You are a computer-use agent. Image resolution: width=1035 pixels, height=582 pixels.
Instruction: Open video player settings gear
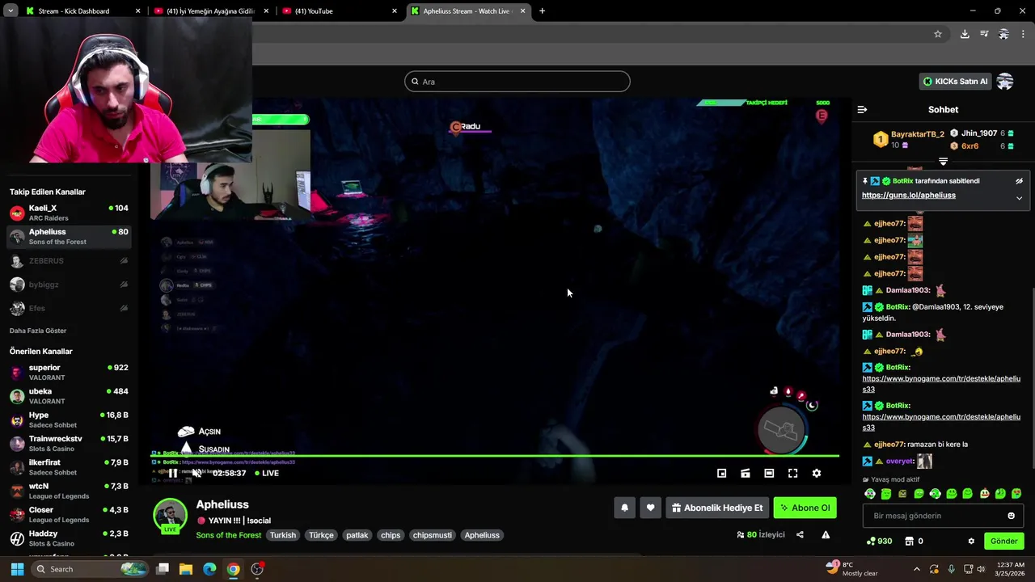click(817, 474)
